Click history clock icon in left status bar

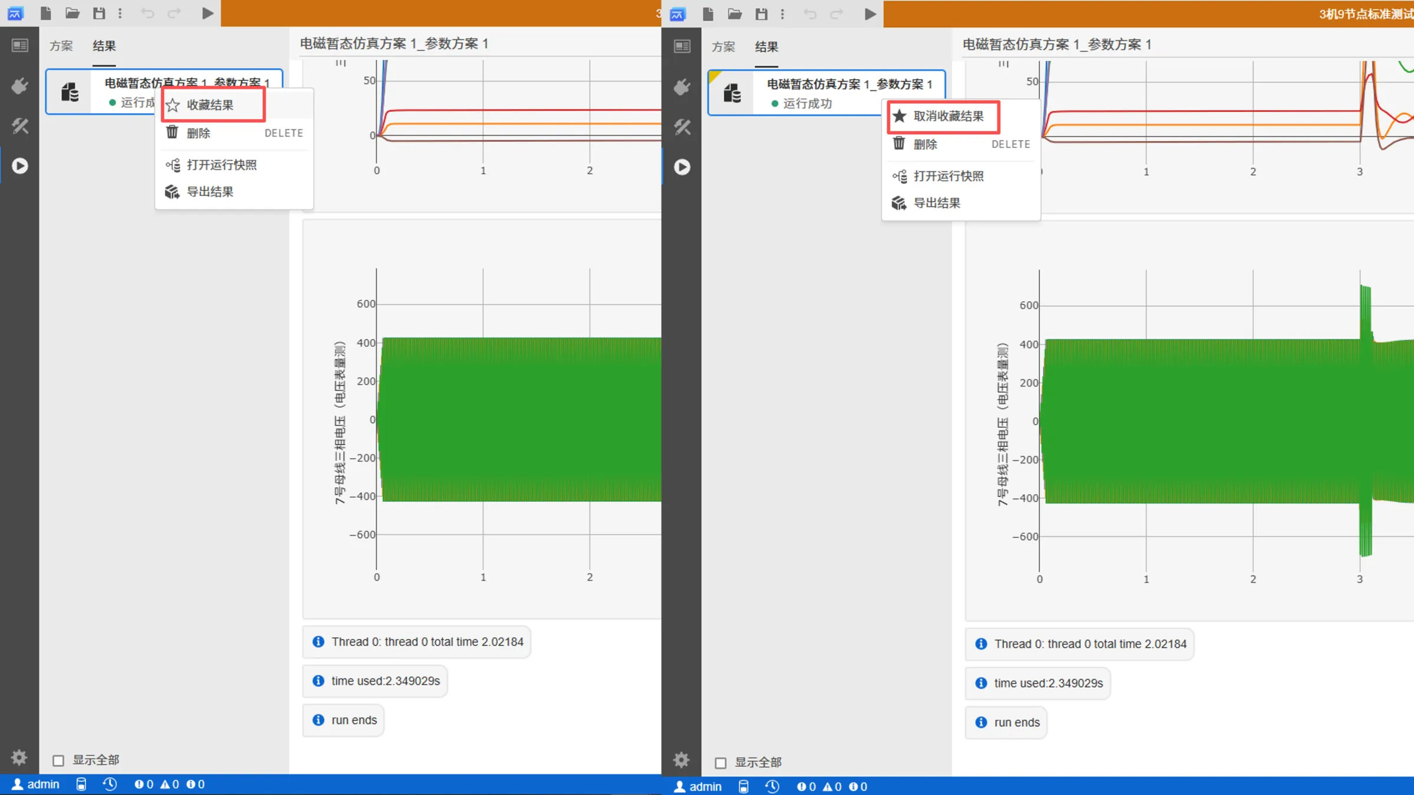point(110,784)
